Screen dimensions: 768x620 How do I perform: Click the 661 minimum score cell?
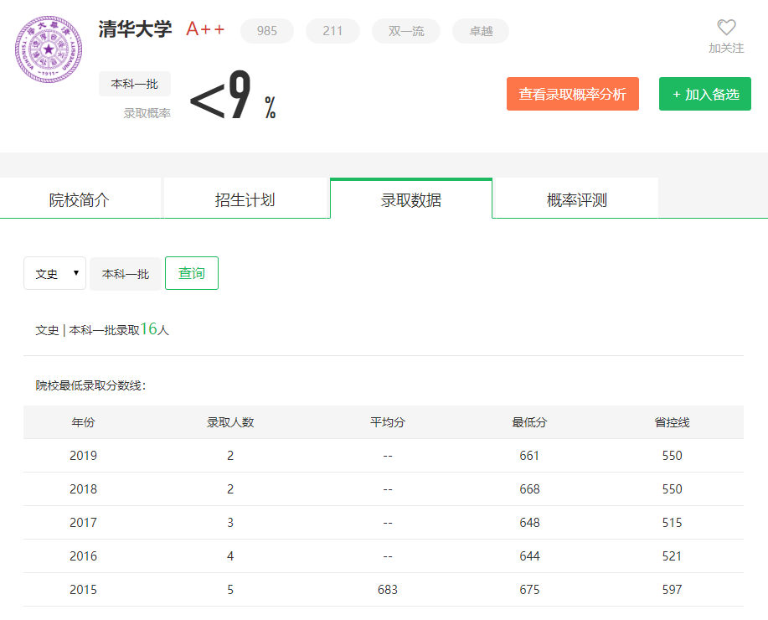click(529, 455)
